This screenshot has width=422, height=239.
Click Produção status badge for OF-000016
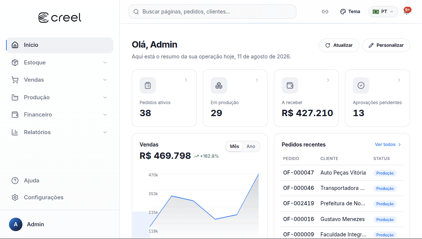pyautogui.click(x=385, y=220)
